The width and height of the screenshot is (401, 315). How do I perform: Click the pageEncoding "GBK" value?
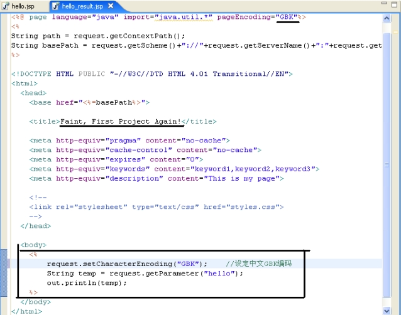coord(288,17)
